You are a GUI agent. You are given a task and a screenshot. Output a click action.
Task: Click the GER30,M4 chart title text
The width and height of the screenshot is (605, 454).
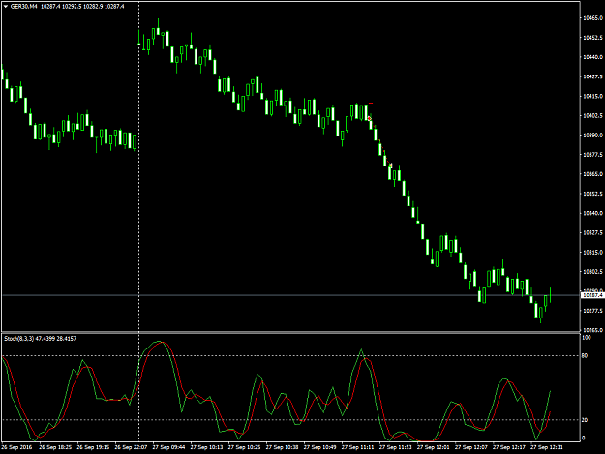23,7
